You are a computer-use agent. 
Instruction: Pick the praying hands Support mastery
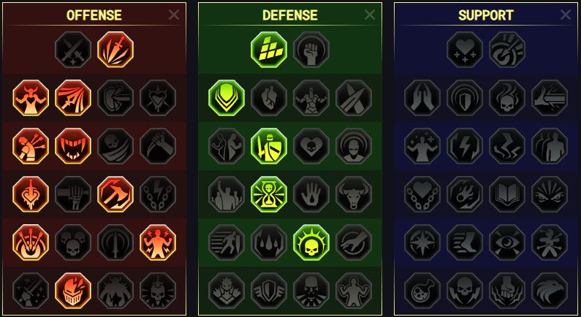tap(422, 98)
